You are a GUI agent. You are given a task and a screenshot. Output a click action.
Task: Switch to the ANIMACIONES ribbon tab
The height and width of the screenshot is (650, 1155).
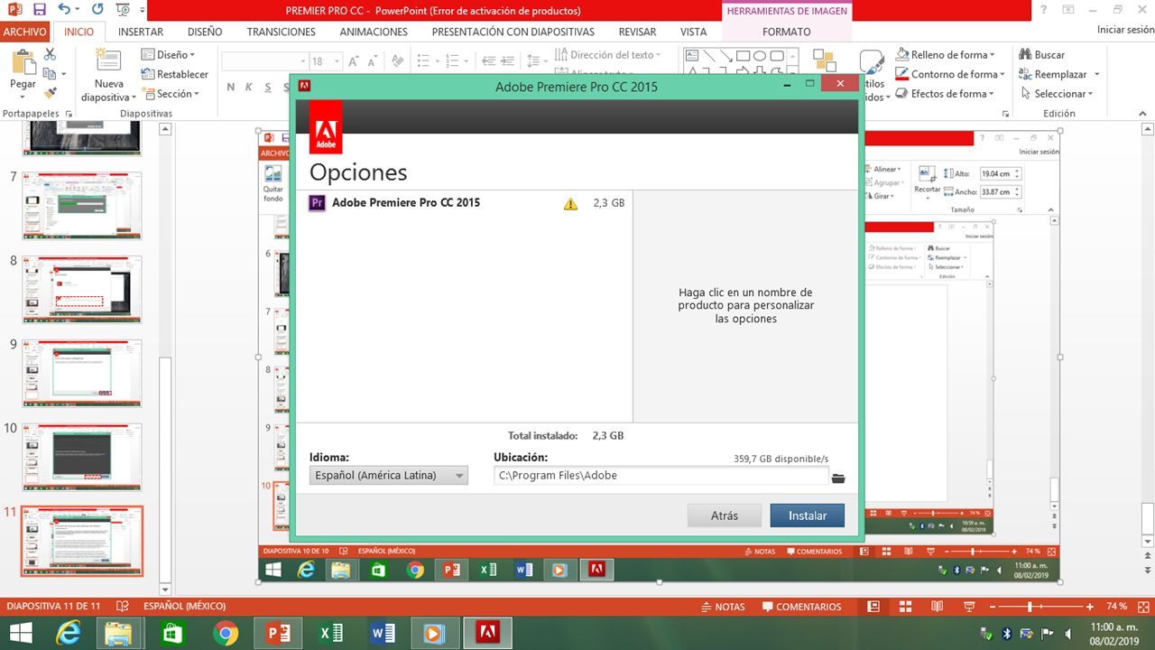(374, 32)
